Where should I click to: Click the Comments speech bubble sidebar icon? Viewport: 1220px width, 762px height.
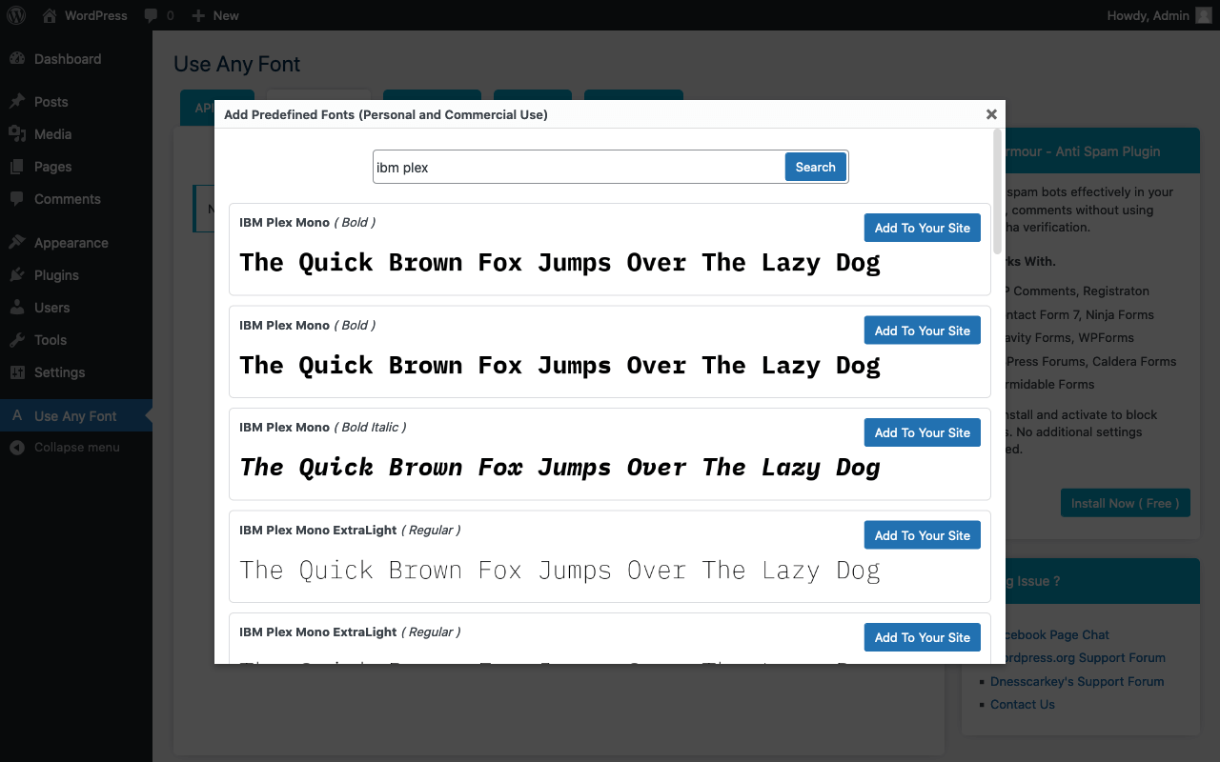tap(17, 199)
